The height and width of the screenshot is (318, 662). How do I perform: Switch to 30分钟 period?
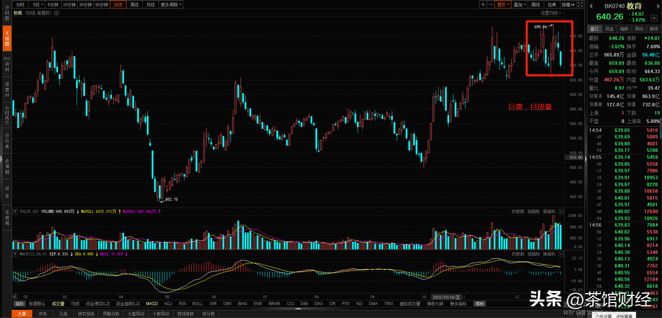pyautogui.click(x=85, y=4)
